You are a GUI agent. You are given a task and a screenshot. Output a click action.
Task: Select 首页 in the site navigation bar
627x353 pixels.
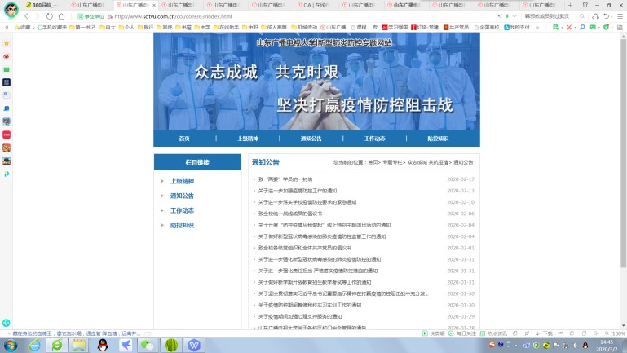pos(184,139)
